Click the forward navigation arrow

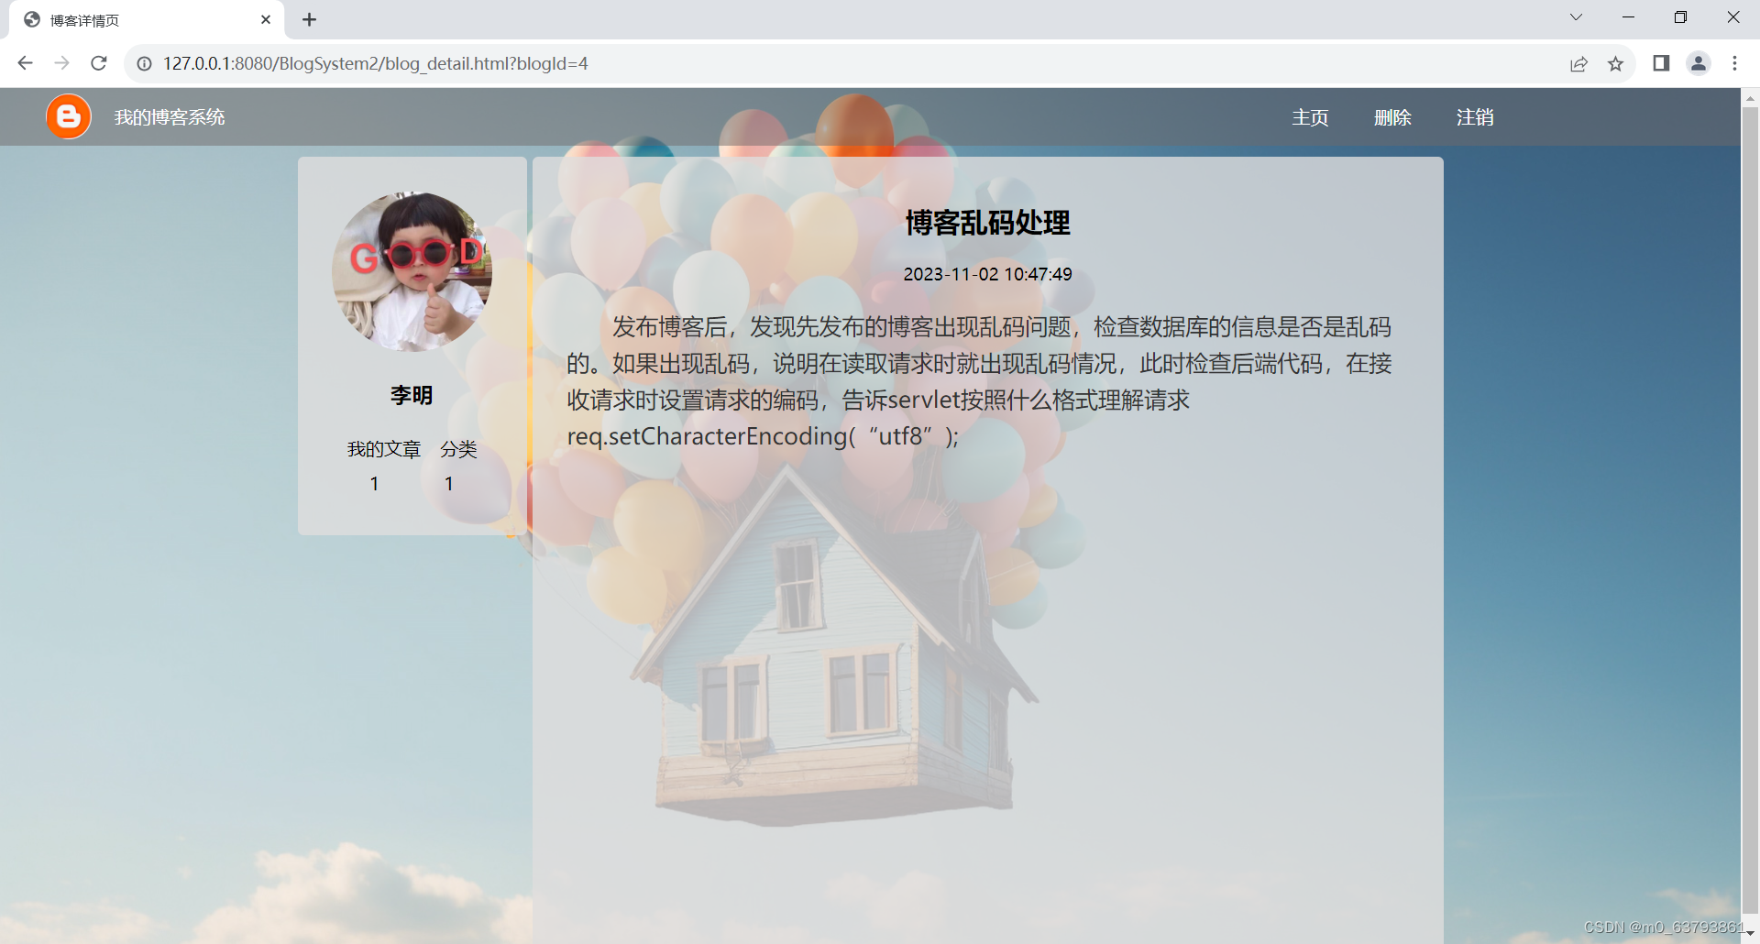(61, 63)
